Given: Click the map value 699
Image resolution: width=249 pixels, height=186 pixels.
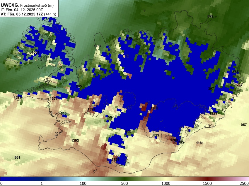Looking at the screenshot, I should (210, 16).
